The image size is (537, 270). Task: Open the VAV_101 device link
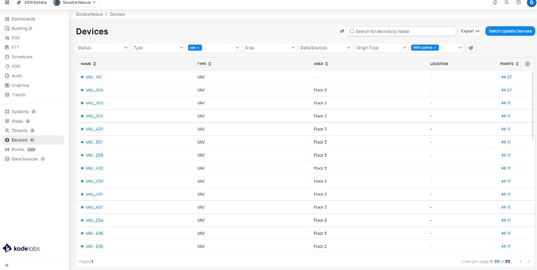pos(93,77)
